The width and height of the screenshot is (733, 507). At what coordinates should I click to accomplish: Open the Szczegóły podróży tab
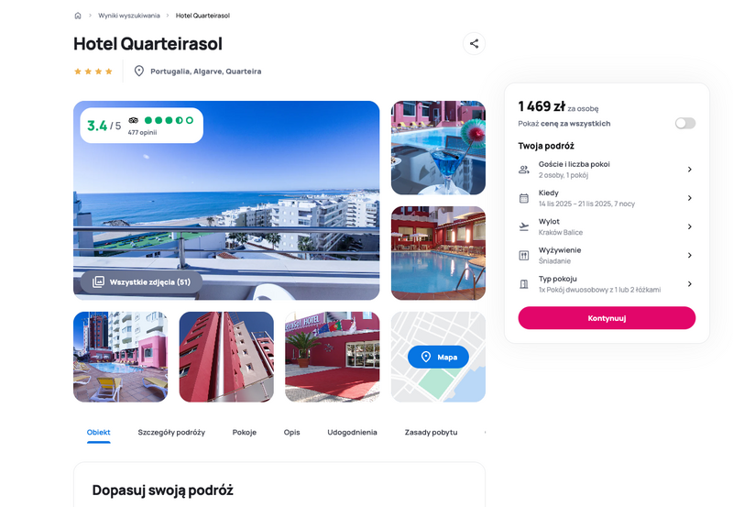(171, 432)
